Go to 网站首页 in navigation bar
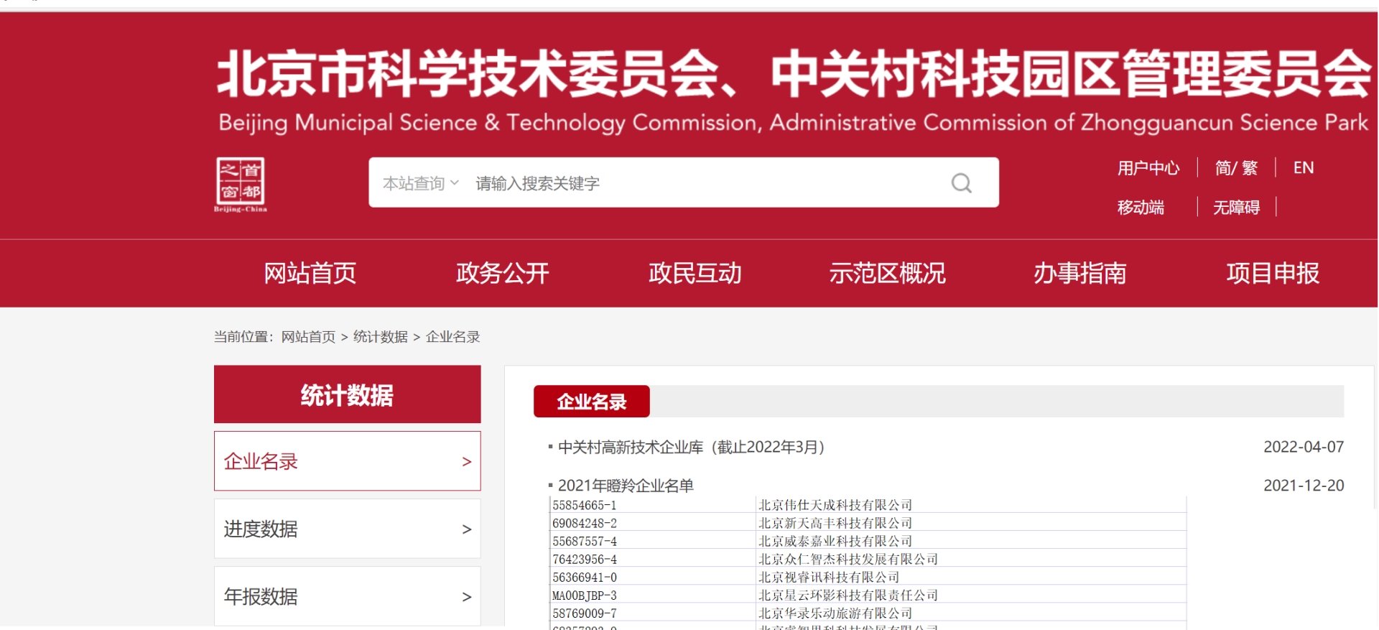The image size is (1379, 630). (x=310, y=273)
